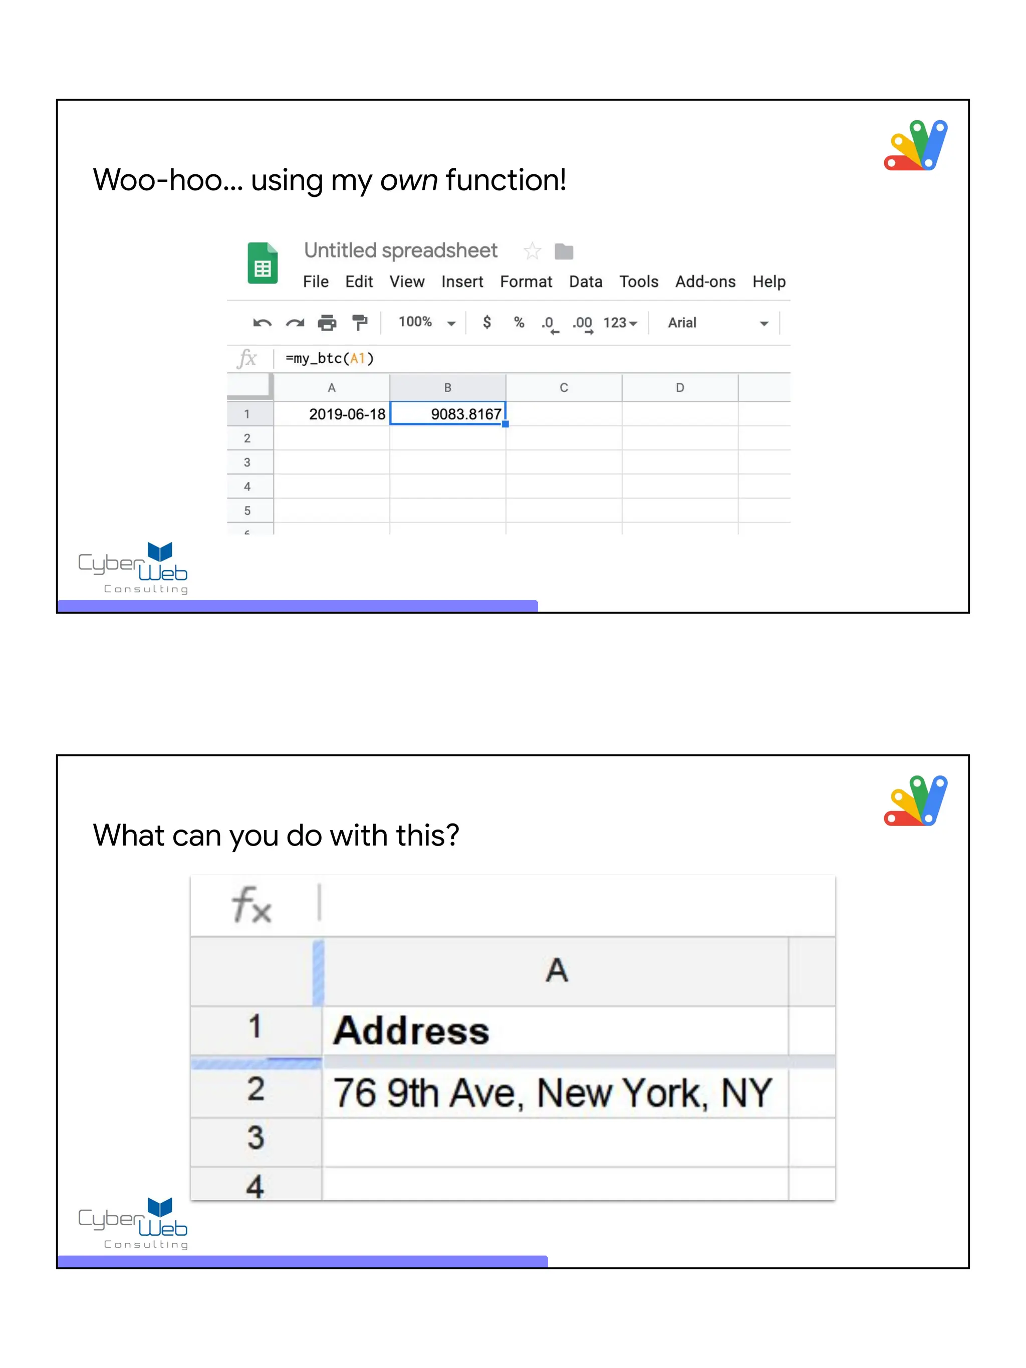Increase decimal places
1026x1368 pixels.
pyautogui.click(x=583, y=324)
